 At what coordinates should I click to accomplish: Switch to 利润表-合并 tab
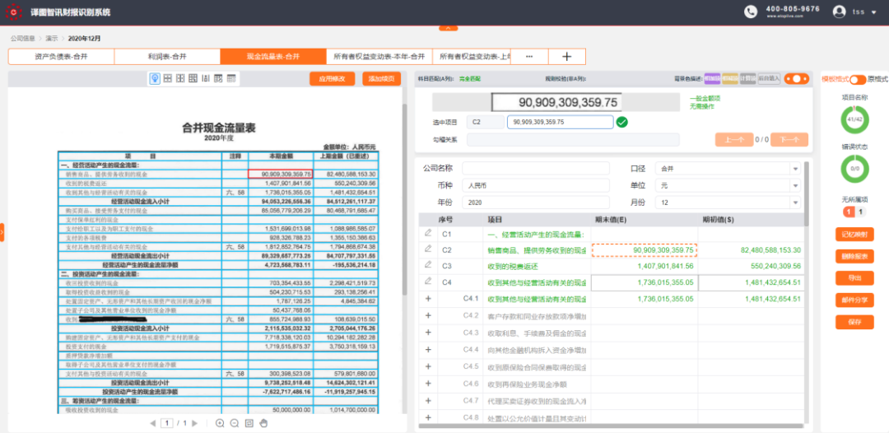(167, 57)
